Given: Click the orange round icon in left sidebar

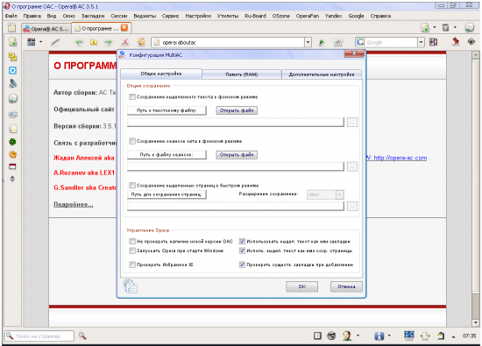Looking at the screenshot, I should [12, 154].
